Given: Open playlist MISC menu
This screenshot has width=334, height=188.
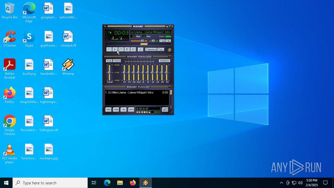Looking at the screenshot, I should 131,110.
